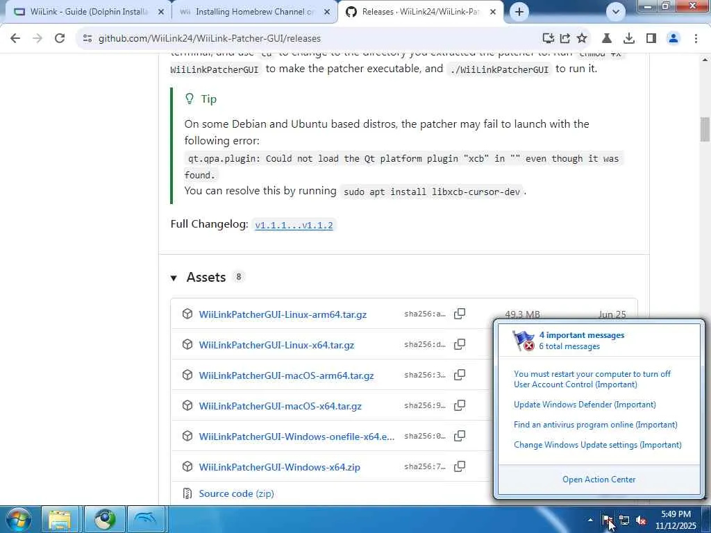Click the page vertical scrollbar thumb
The width and height of the screenshot is (711, 533).
click(x=705, y=129)
